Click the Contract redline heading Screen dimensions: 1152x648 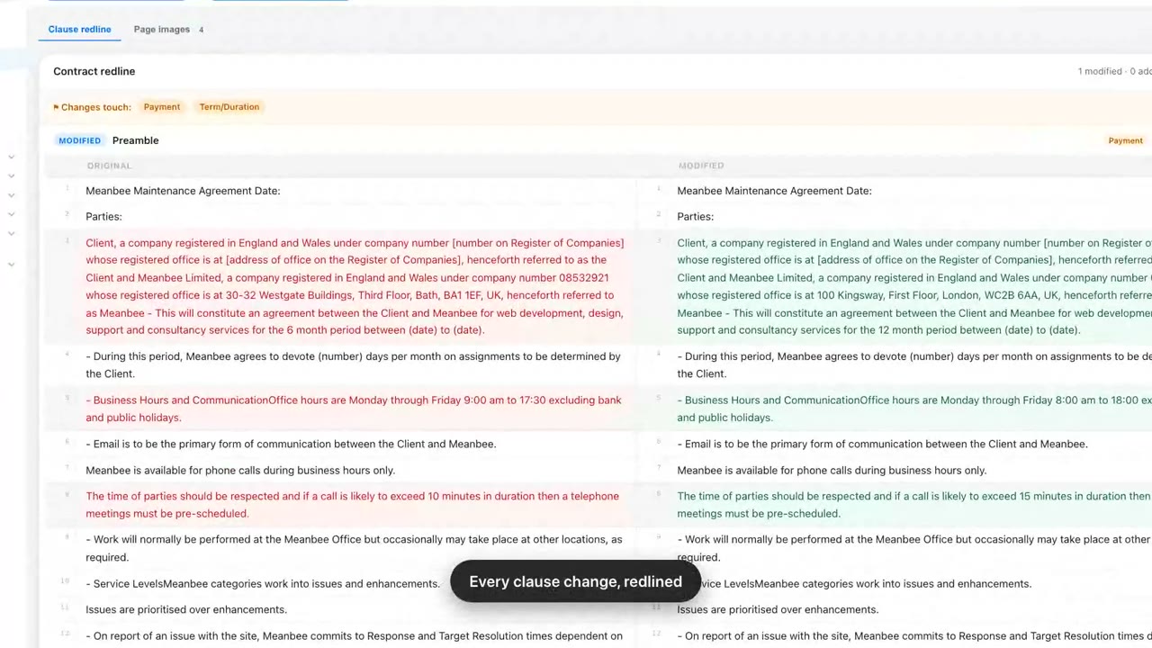pyautogui.click(x=94, y=71)
